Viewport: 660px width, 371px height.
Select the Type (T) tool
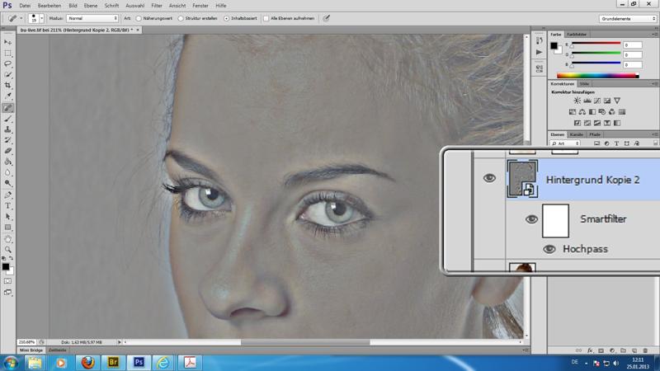(8, 205)
